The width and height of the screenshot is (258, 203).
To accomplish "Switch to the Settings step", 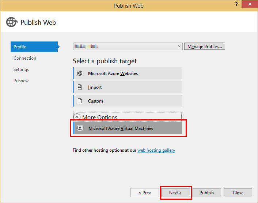I will pos(21,69).
